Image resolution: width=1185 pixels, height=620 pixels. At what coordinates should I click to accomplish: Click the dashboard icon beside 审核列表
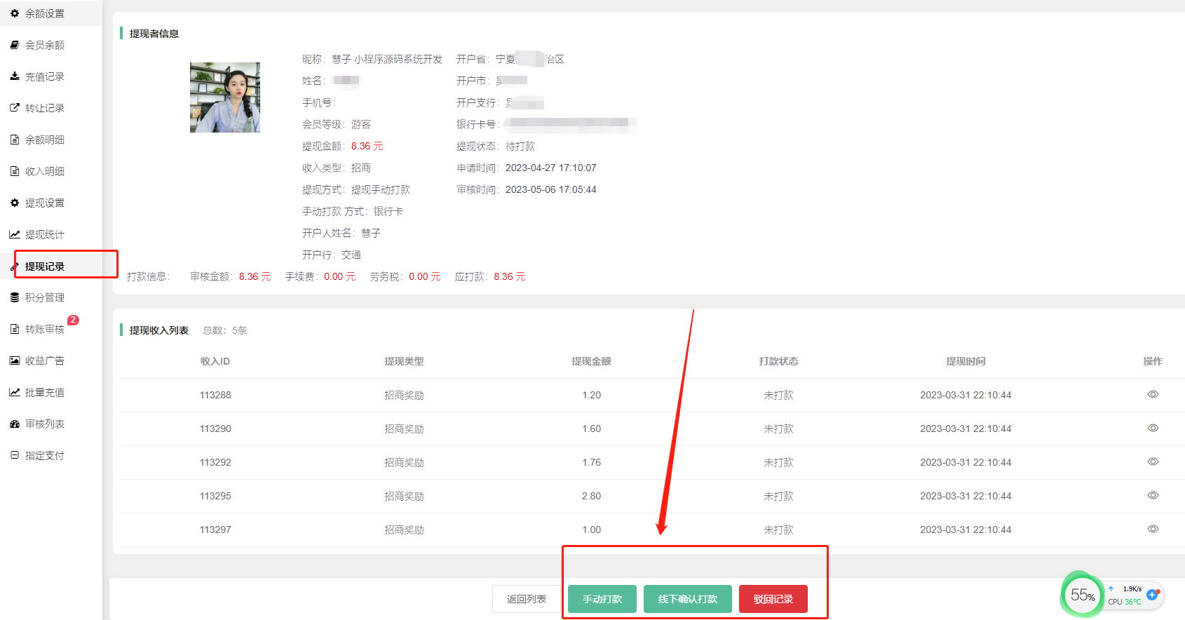15,424
